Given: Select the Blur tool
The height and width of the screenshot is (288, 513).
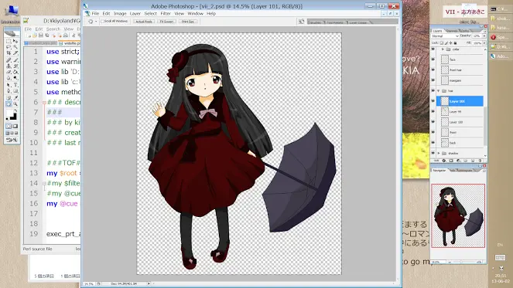Looking at the screenshot, I should pos(9,78).
